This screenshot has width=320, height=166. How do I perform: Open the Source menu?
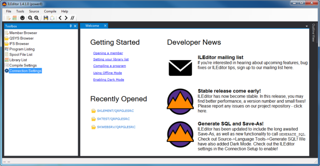coord(34,11)
